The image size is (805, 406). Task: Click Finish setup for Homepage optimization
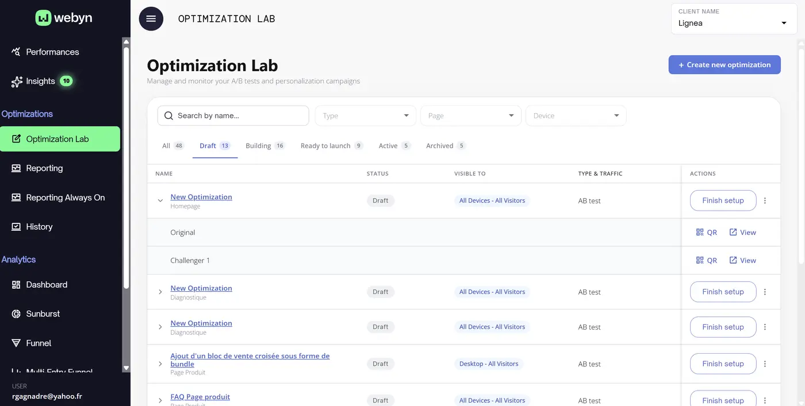pyautogui.click(x=723, y=201)
